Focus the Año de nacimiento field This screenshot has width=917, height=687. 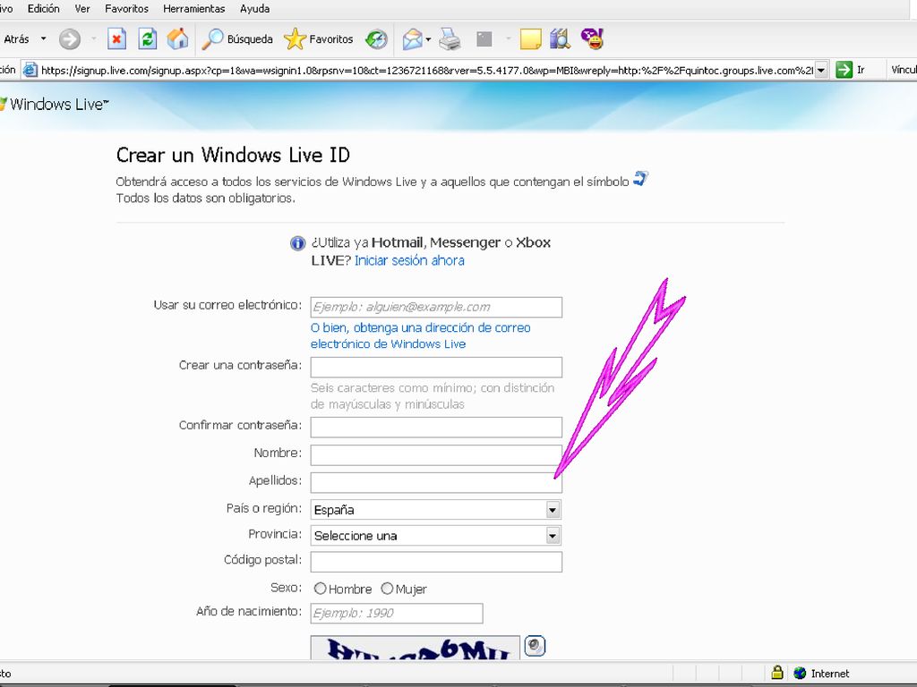[x=397, y=614]
